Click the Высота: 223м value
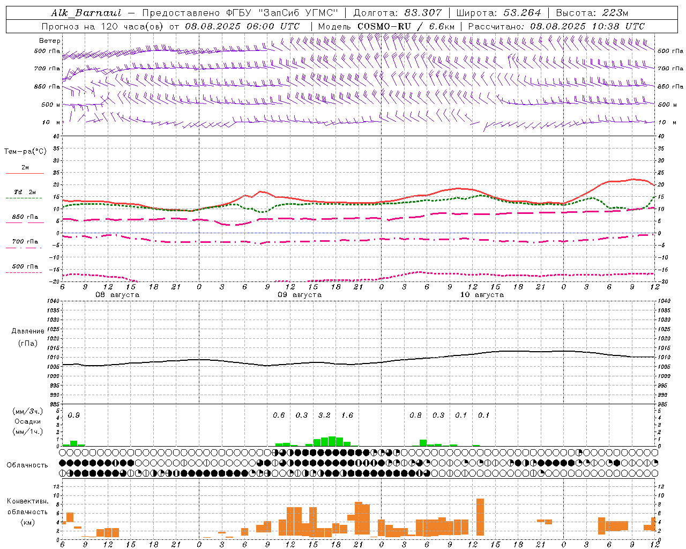The height and width of the screenshot is (549, 686). 592,13
